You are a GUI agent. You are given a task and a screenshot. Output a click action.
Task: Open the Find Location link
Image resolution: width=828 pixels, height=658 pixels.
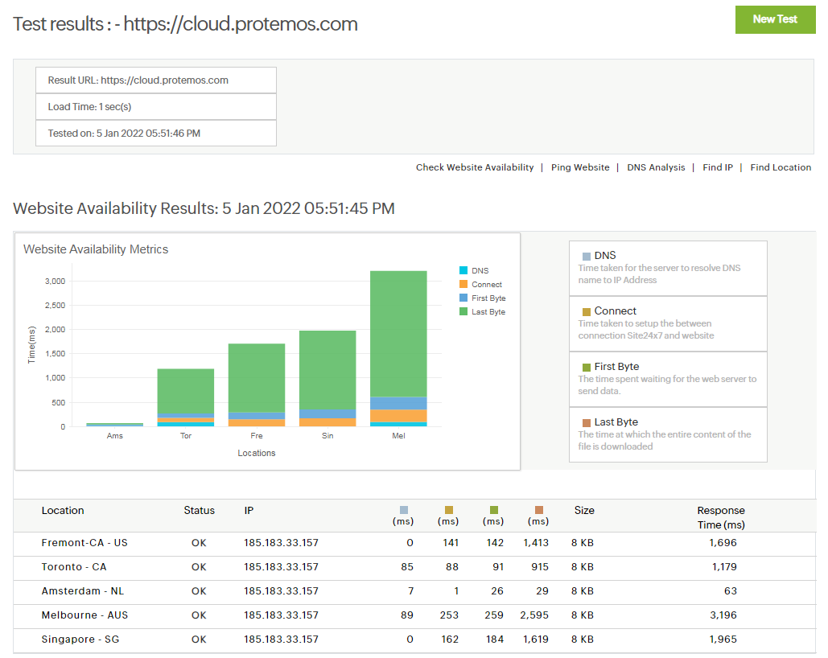point(781,167)
